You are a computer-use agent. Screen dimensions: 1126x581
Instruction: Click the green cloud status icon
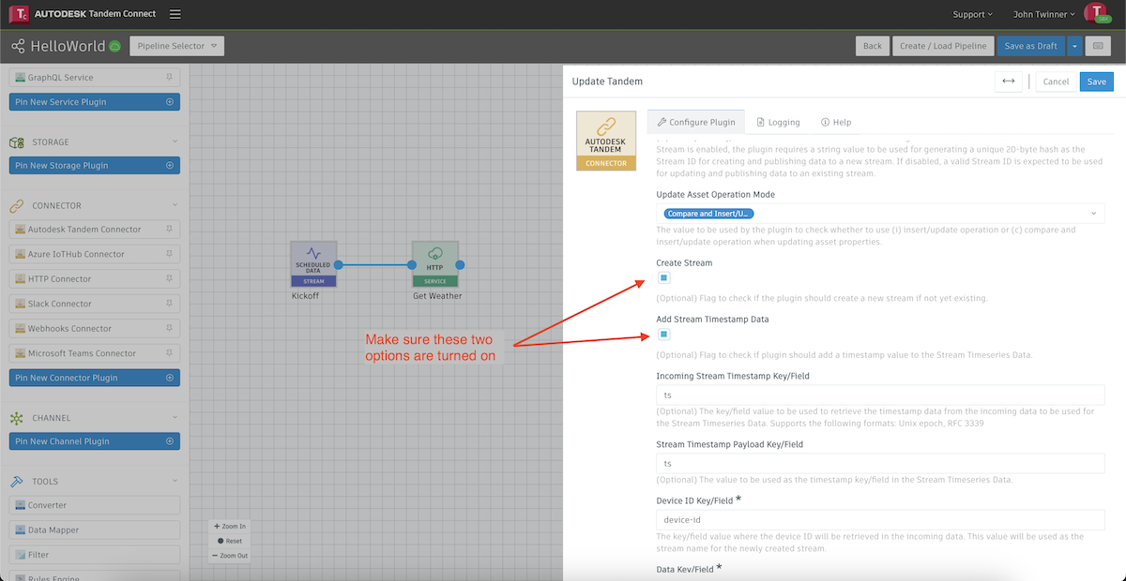tap(114, 46)
